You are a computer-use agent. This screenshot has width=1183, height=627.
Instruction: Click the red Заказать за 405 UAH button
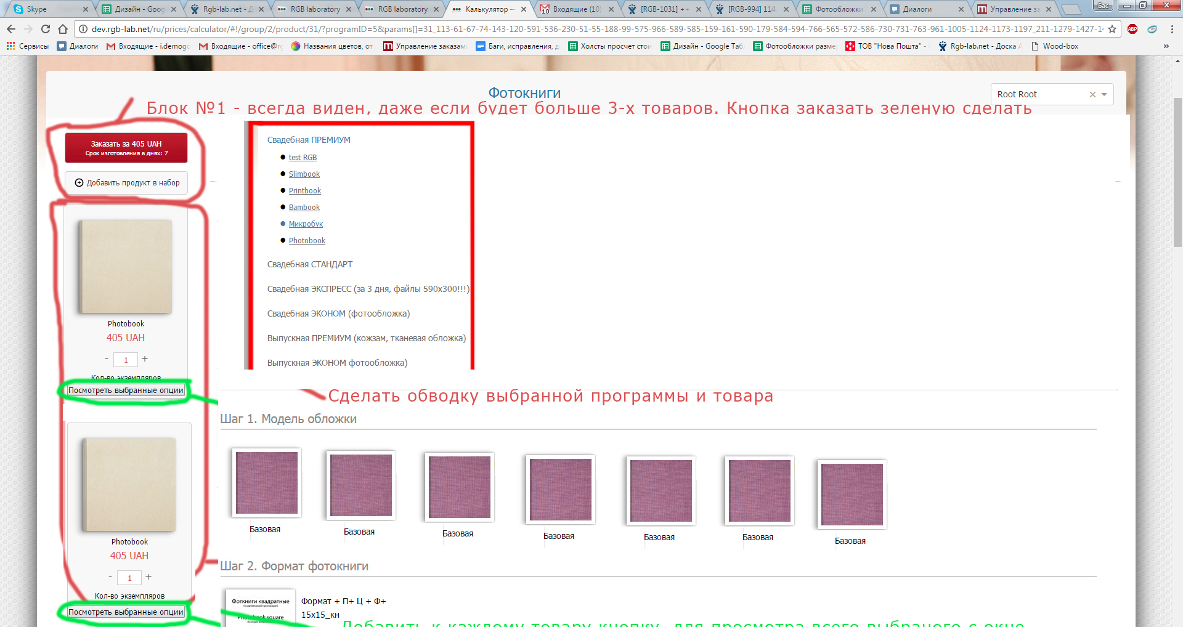126,148
